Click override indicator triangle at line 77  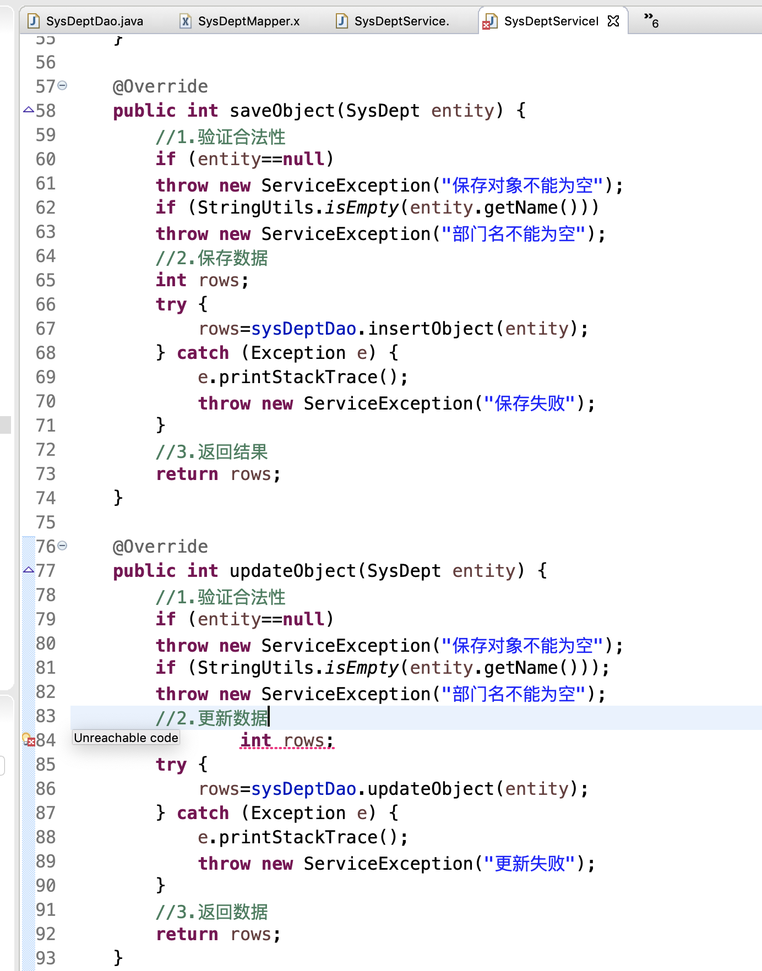coord(29,570)
